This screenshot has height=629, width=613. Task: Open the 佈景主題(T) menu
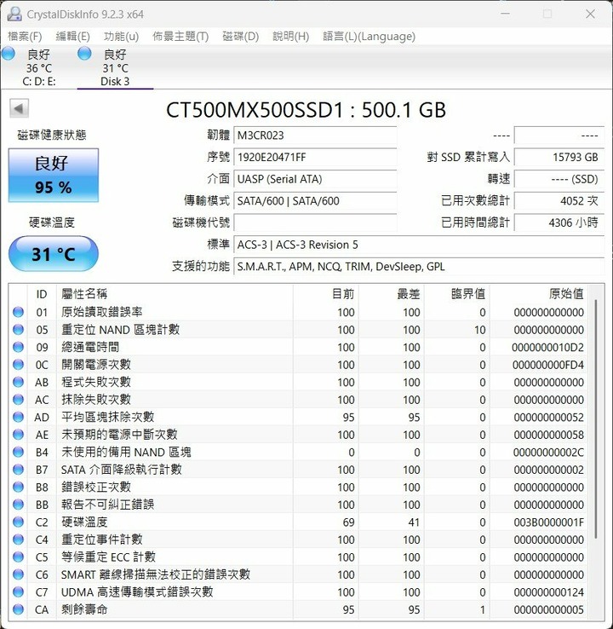[x=180, y=37]
